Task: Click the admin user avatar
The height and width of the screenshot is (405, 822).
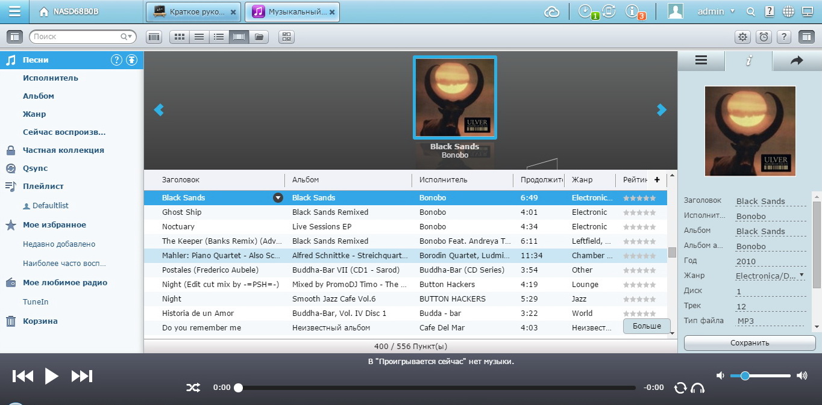Action: pyautogui.click(x=676, y=11)
